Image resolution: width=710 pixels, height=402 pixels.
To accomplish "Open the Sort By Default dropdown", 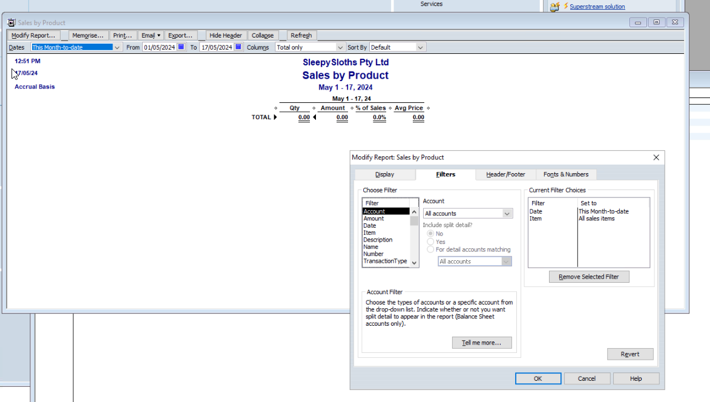I will 420,48.
